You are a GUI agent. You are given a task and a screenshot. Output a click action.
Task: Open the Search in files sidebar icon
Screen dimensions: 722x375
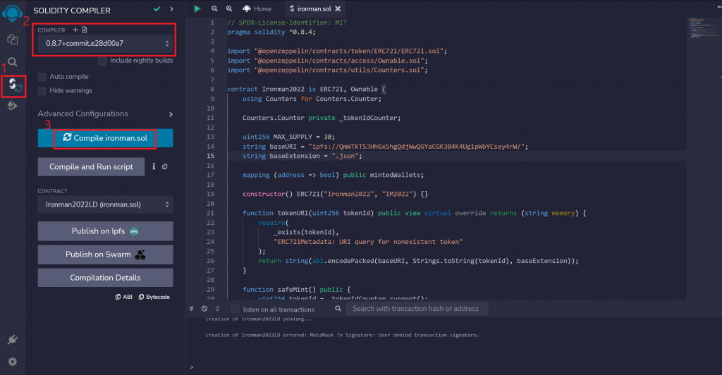tap(13, 61)
